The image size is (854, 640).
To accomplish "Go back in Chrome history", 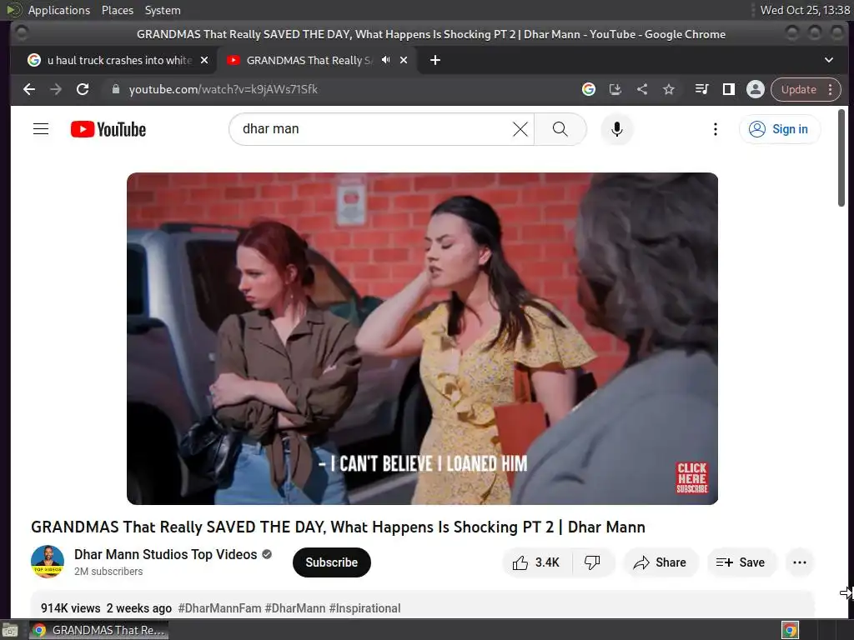I will (29, 89).
